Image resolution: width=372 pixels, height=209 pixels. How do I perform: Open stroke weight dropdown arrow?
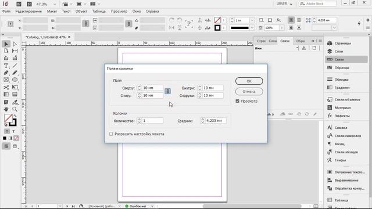point(252,20)
